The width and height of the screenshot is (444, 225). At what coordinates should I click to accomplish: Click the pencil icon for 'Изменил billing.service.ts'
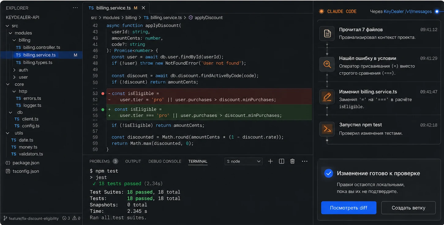click(x=327, y=97)
